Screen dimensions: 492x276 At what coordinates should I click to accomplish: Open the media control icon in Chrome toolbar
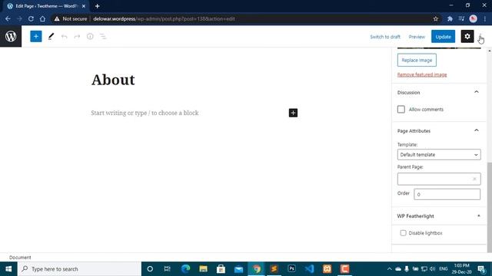pos(461,18)
